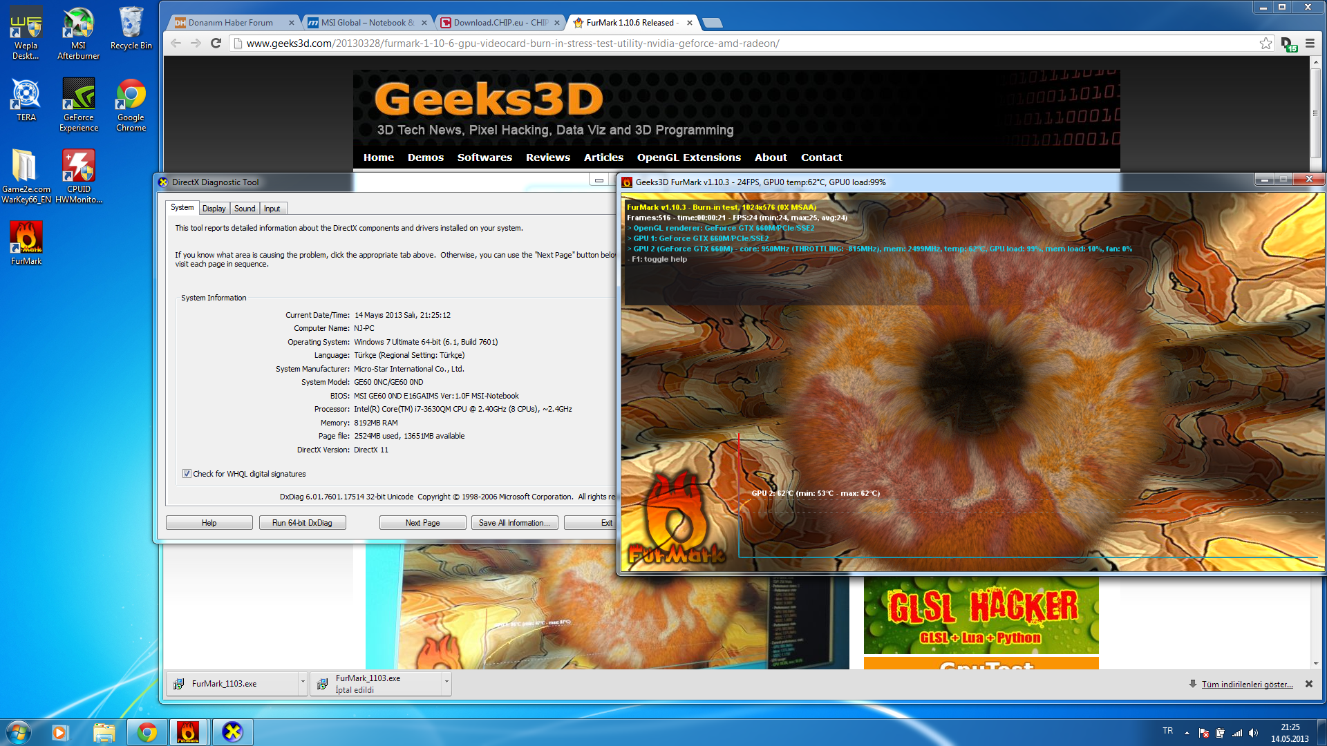This screenshot has width=1327, height=746.
Task: Switch to DxDiag Sound tab
Action: point(245,209)
